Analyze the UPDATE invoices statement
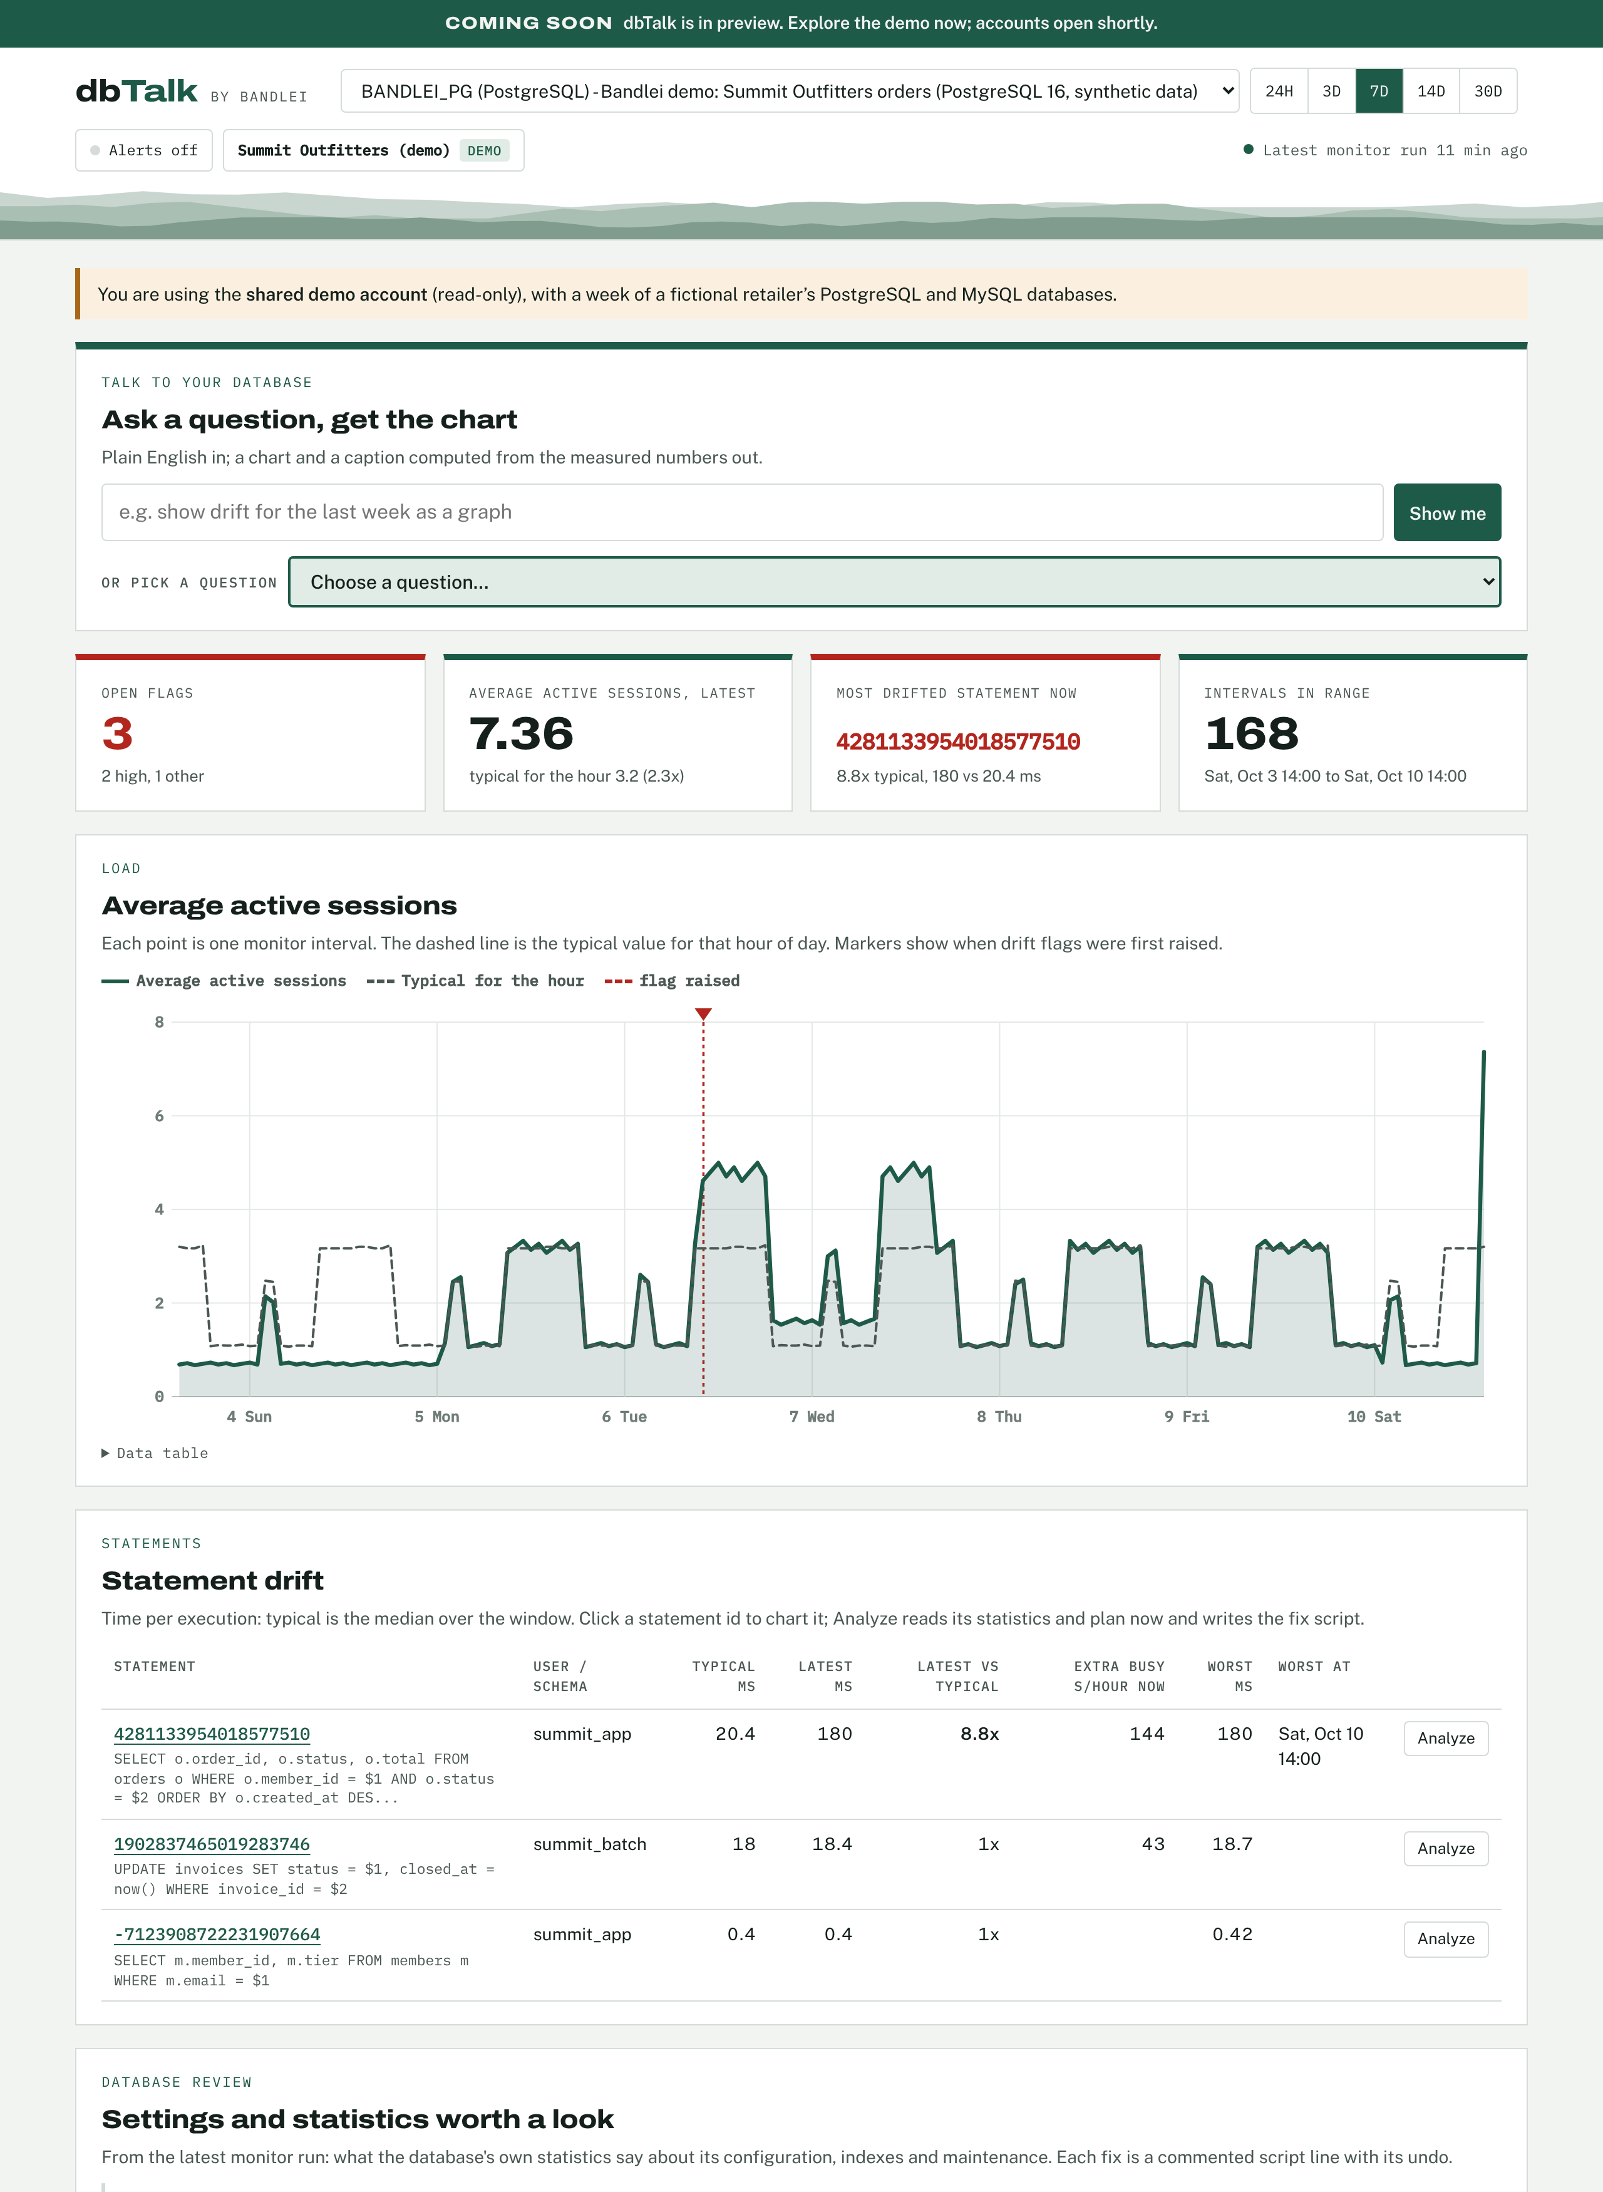 pos(1446,1849)
